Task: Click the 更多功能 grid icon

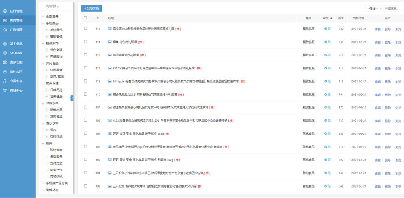Action: coord(5,62)
